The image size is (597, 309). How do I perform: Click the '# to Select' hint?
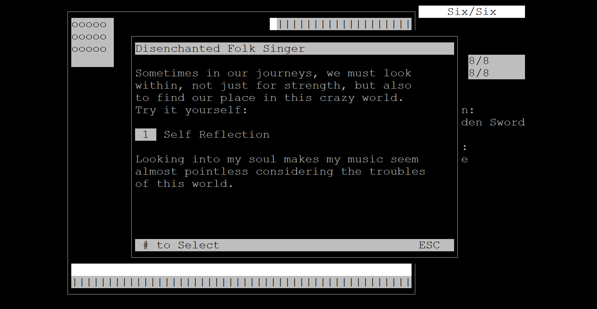181,245
